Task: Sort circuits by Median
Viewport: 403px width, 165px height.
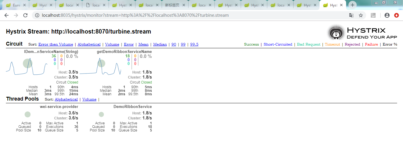Action: pyautogui.click(x=160, y=44)
